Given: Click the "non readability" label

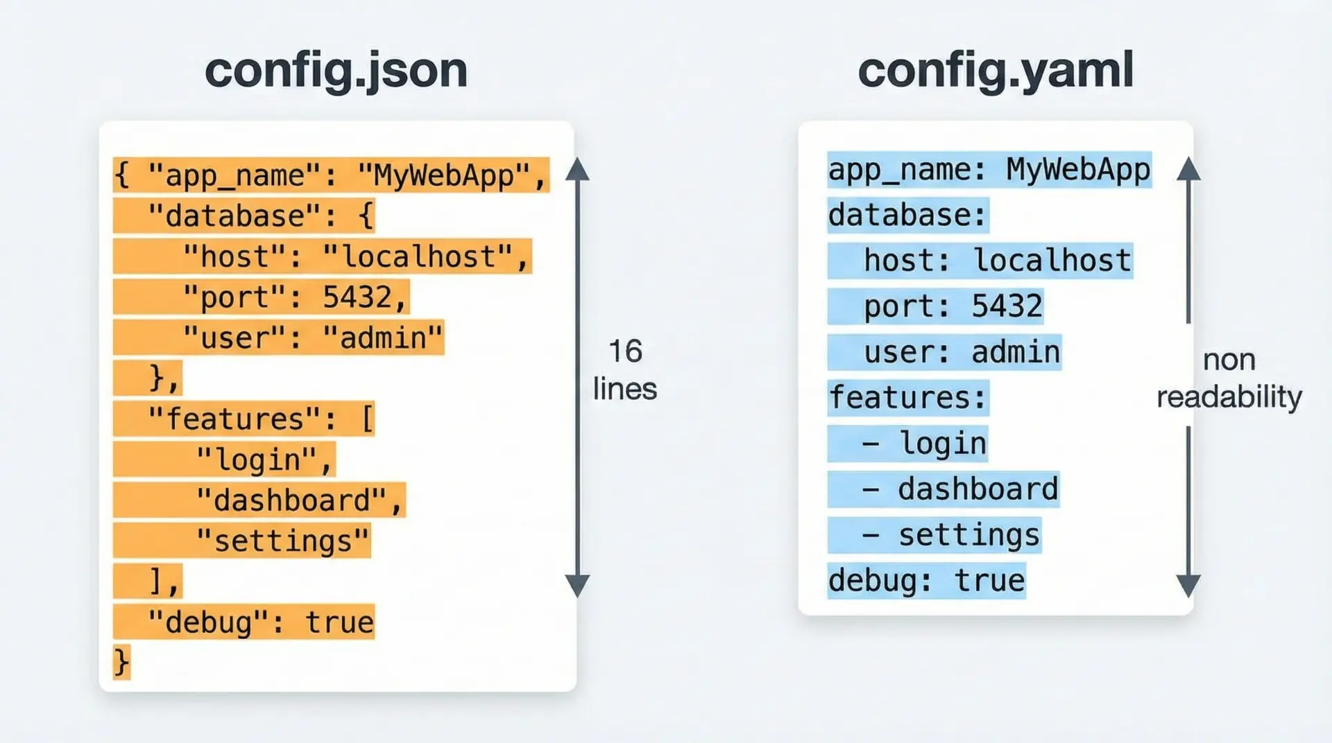Looking at the screenshot, I should pos(1229,378).
